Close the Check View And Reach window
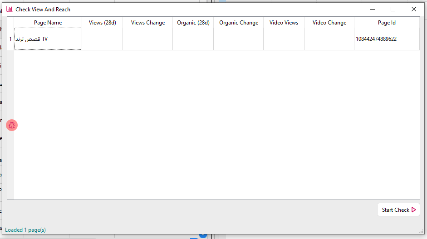Screen dimensions: 427x239 click(x=413, y=9)
